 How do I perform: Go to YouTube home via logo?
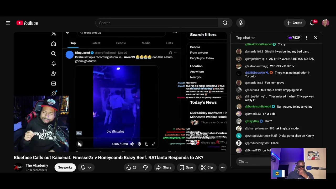27,23
